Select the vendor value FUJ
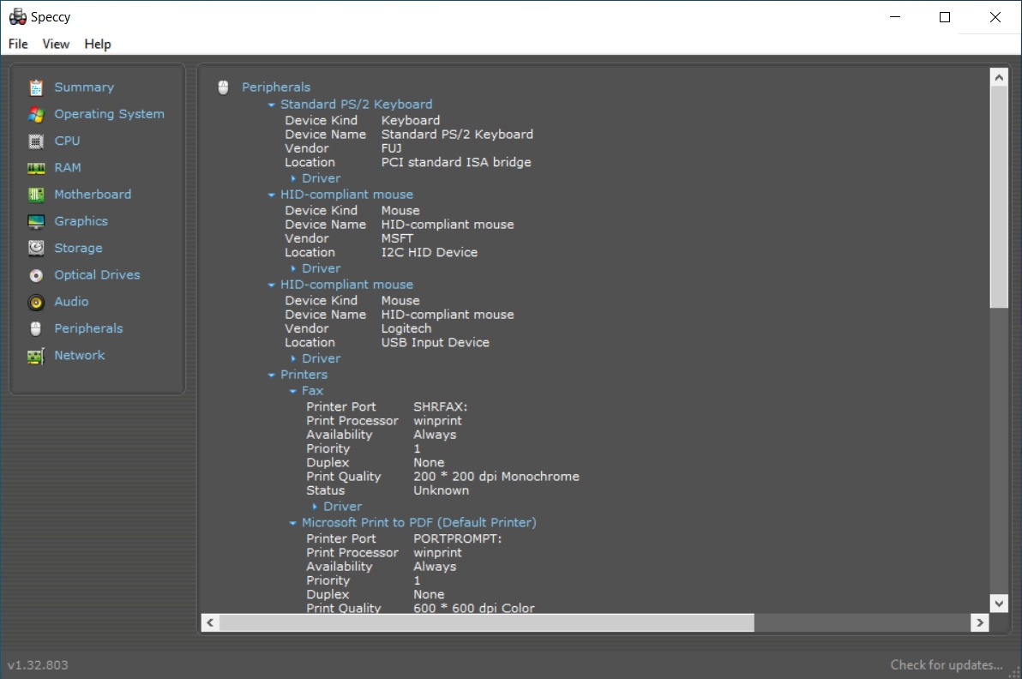The image size is (1022, 679). (x=391, y=148)
